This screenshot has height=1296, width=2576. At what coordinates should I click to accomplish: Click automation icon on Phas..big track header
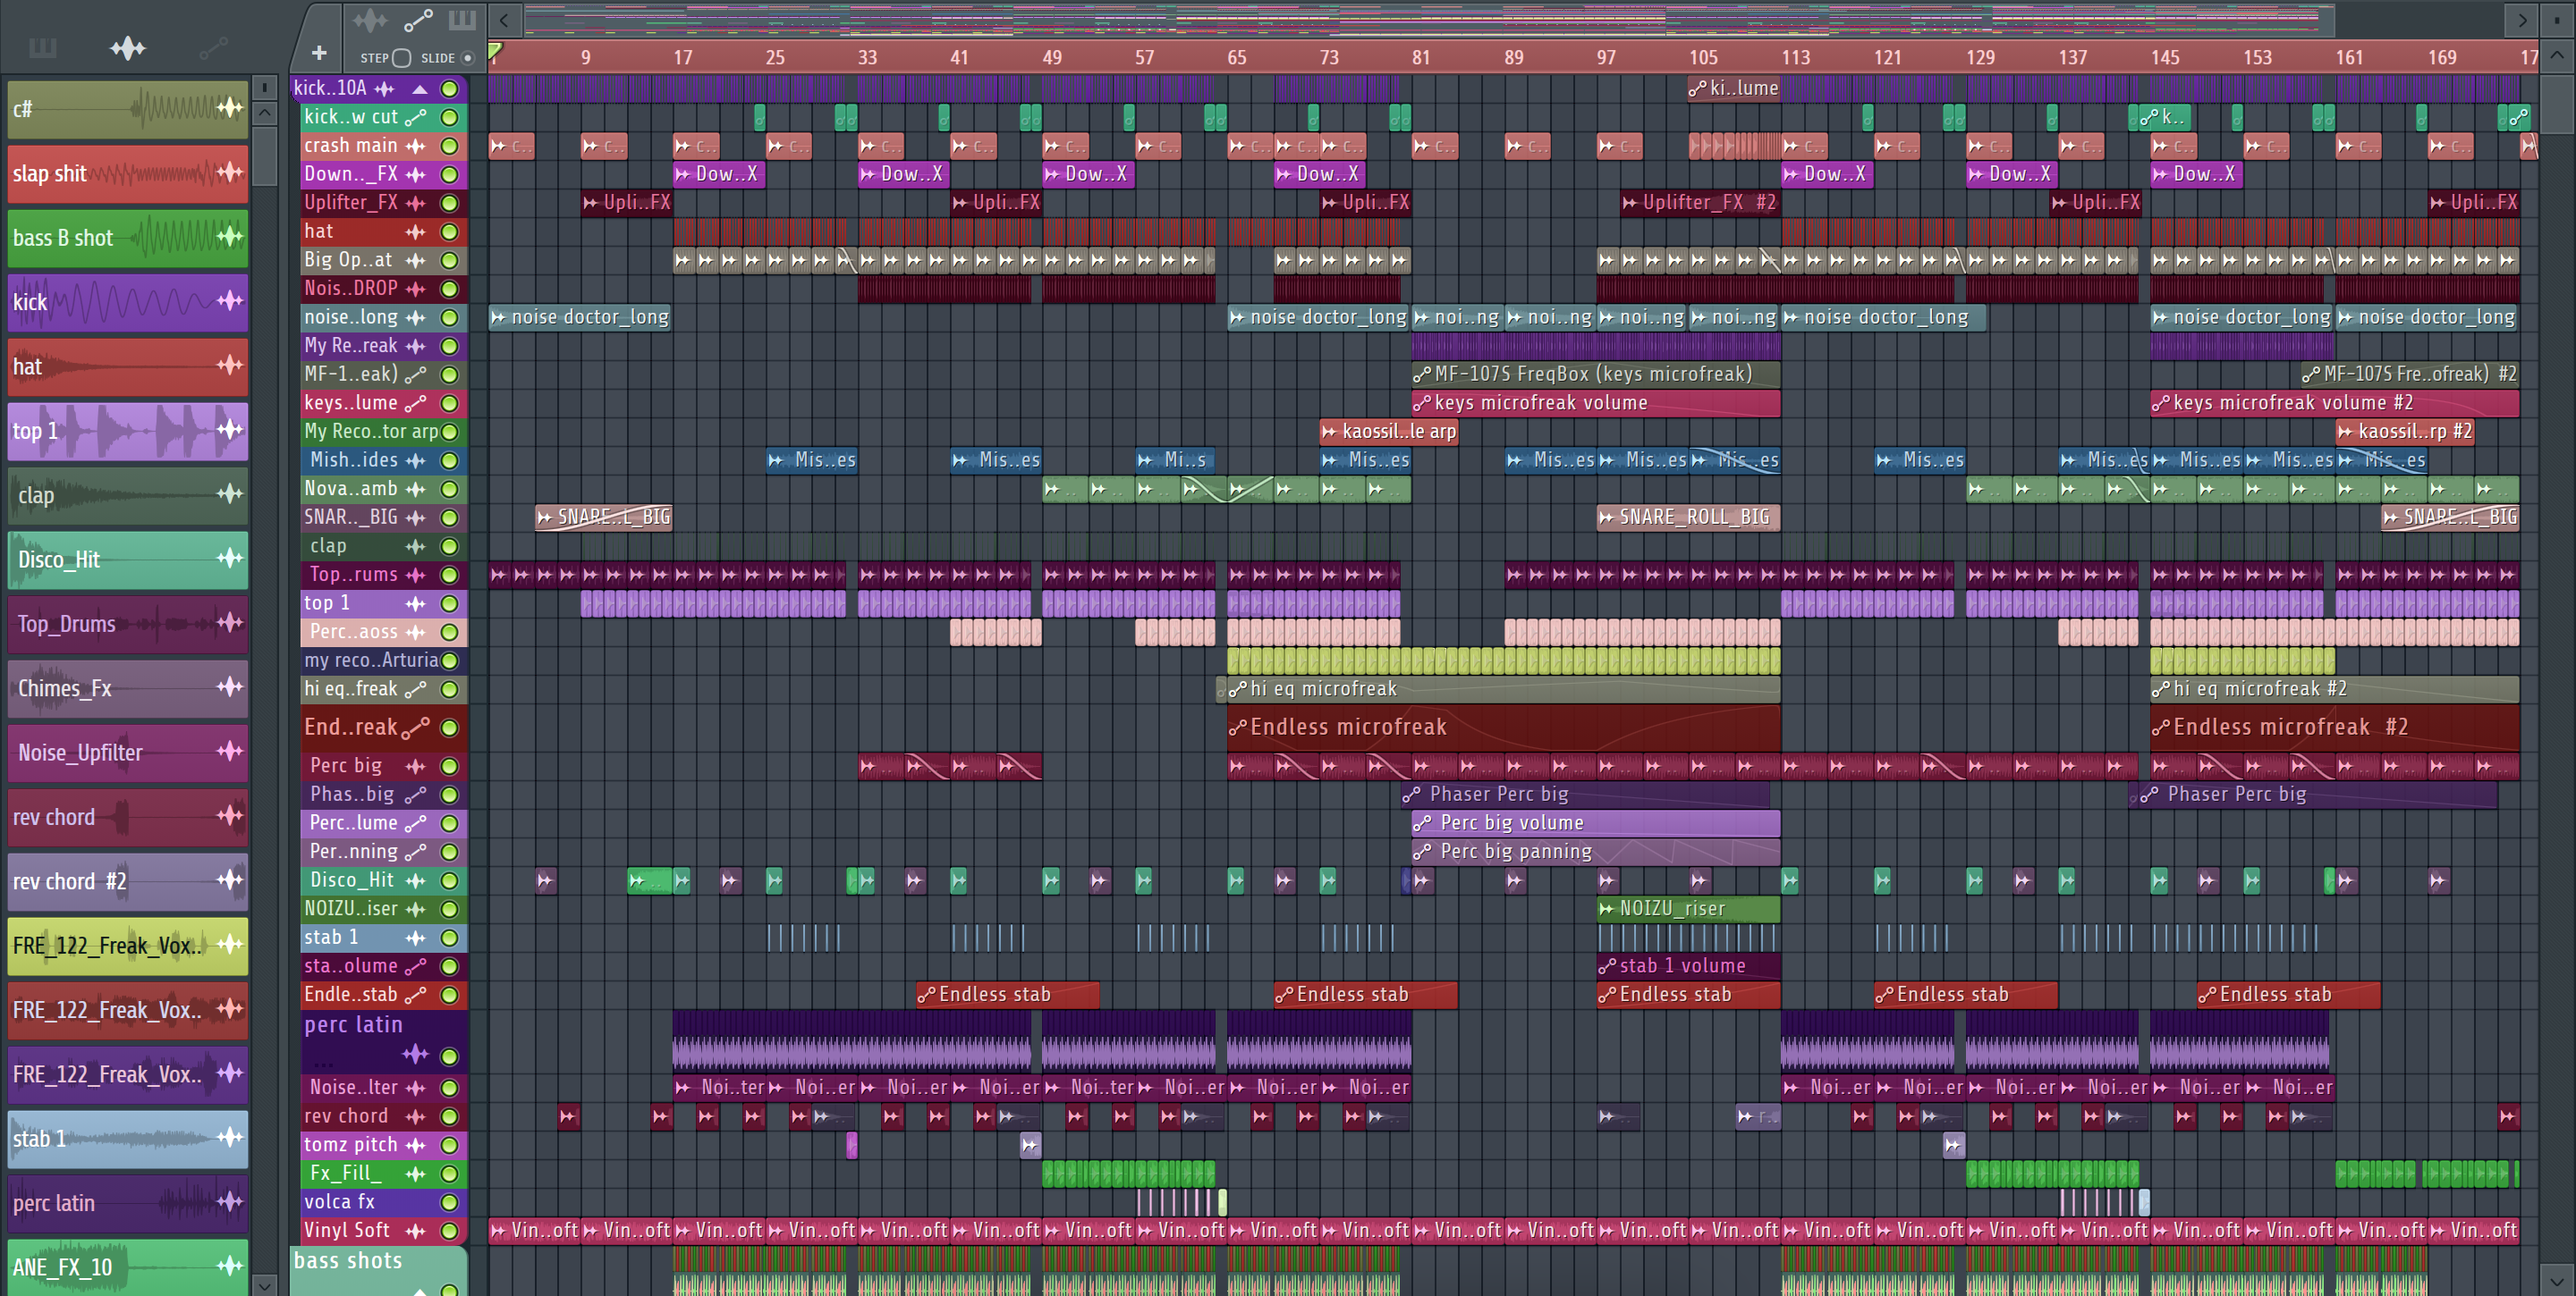click(416, 795)
